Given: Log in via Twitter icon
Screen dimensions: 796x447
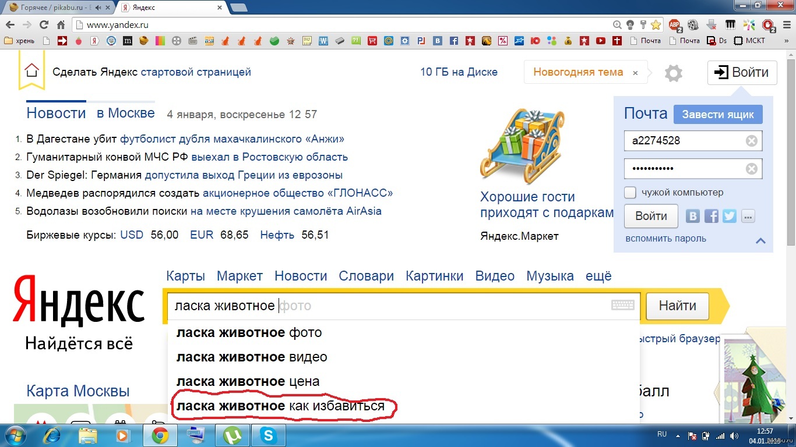Looking at the screenshot, I should click(x=729, y=216).
